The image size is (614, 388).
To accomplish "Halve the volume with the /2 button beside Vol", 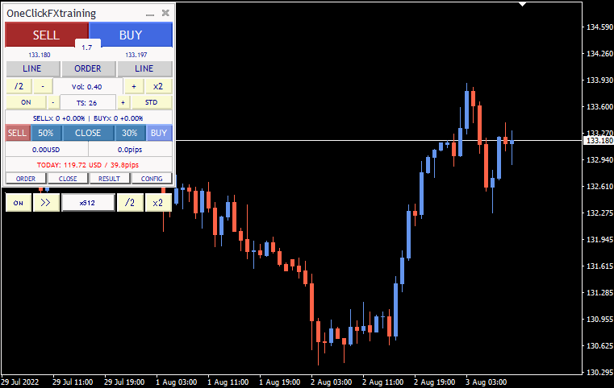I will [x=18, y=86].
